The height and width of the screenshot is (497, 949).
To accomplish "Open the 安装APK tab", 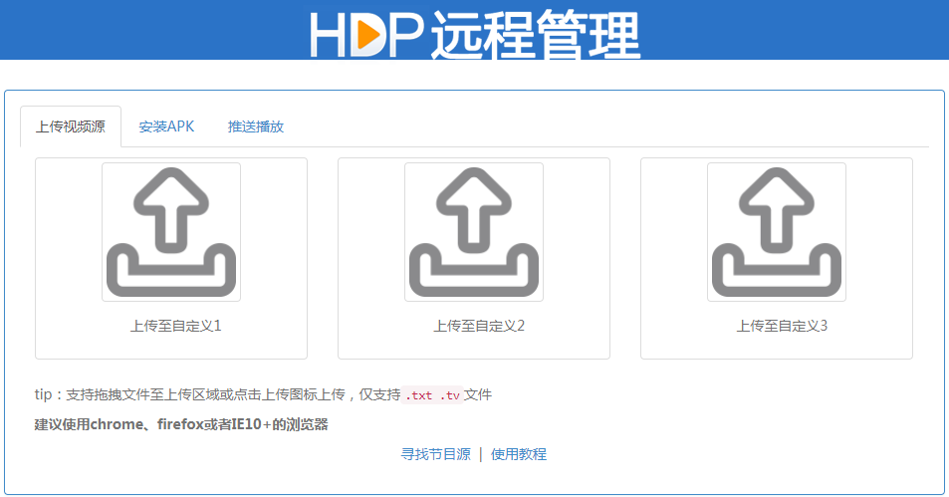I will pyautogui.click(x=166, y=126).
